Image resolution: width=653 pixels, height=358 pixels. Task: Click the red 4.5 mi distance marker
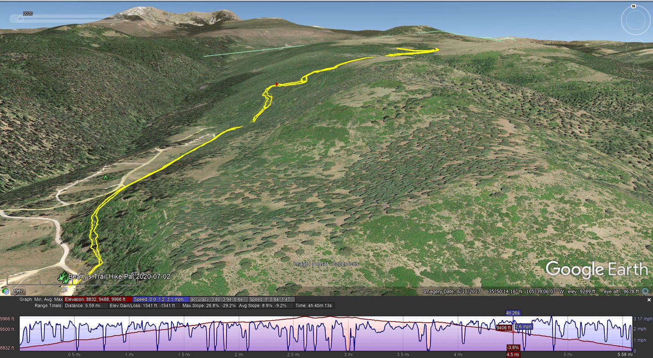point(513,354)
